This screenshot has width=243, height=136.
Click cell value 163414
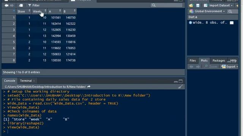(56, 24)
